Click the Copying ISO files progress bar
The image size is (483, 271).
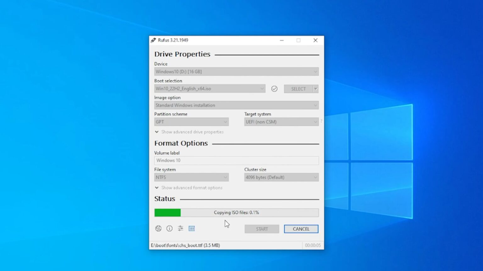click(236, 212)
